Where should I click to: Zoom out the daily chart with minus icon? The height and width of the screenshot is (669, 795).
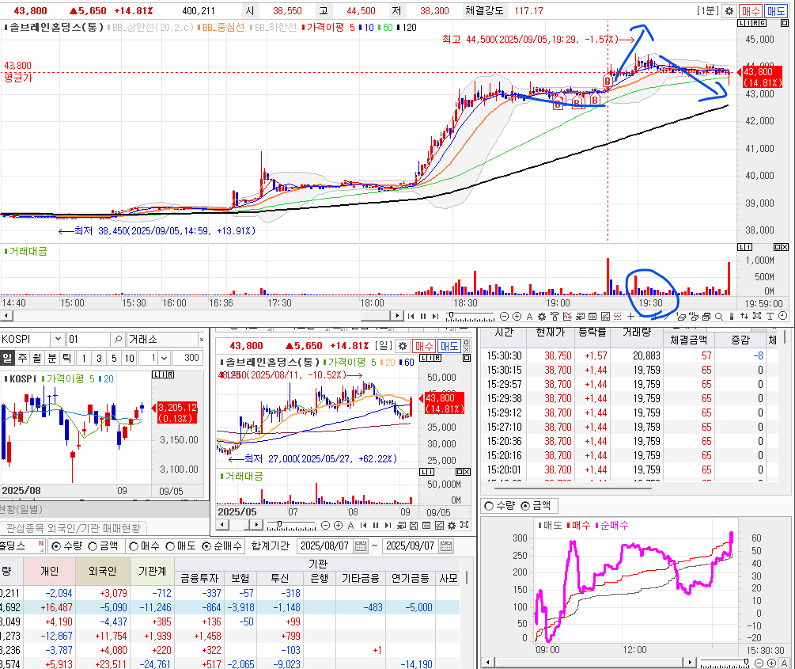[x=325, y=526]
